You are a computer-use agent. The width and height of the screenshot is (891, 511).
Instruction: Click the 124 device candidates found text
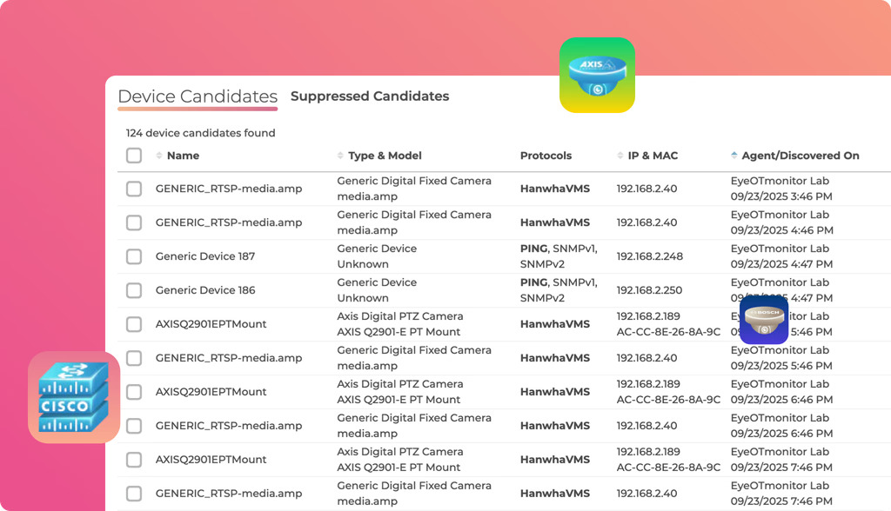pyautogui.click(x=200, y=133)
